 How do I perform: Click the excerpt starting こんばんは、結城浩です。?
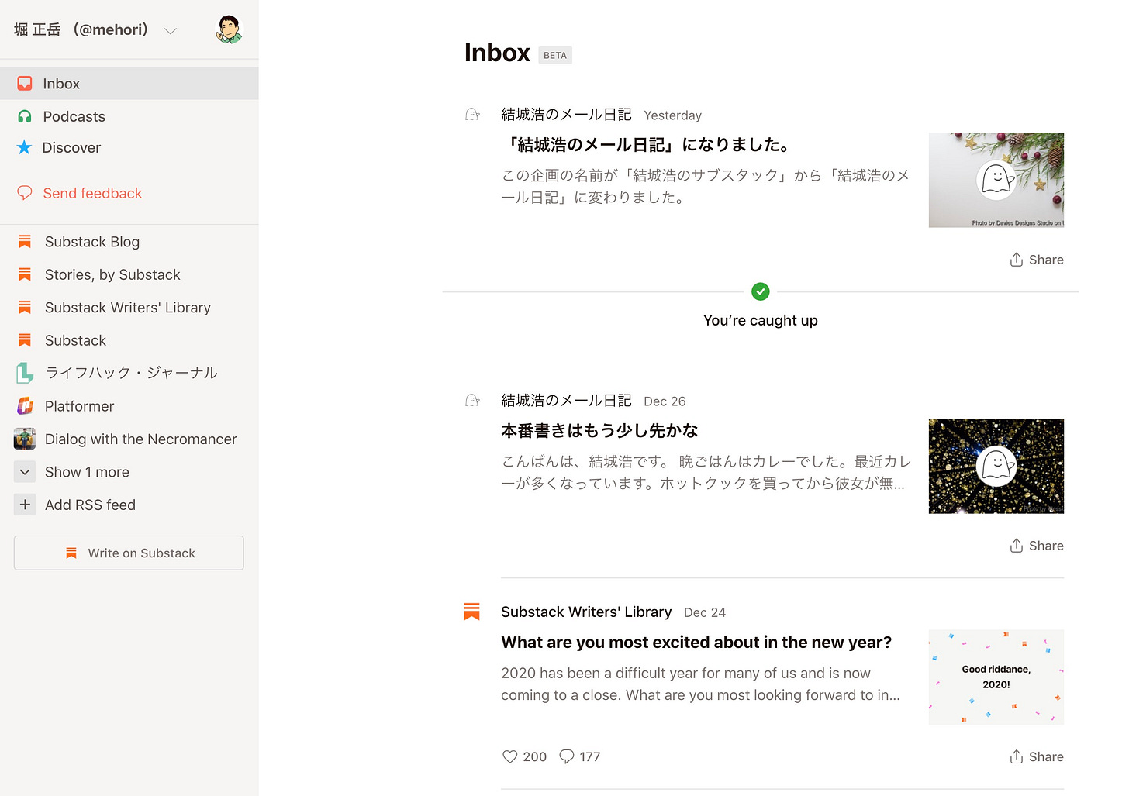pyautogui.click(x=706, y=472)
